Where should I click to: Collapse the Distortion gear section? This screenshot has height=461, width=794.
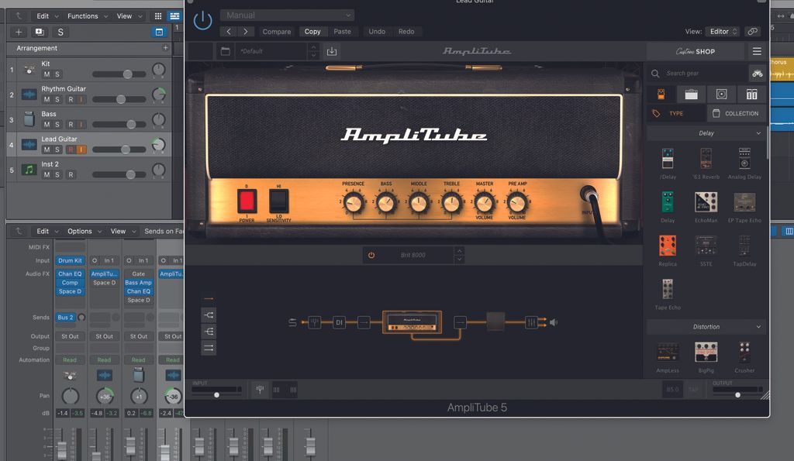758,327
